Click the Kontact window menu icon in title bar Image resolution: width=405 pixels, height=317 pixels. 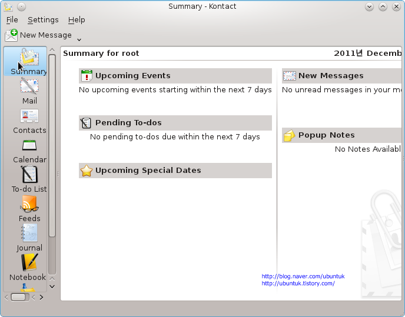(x=8, y=6)
